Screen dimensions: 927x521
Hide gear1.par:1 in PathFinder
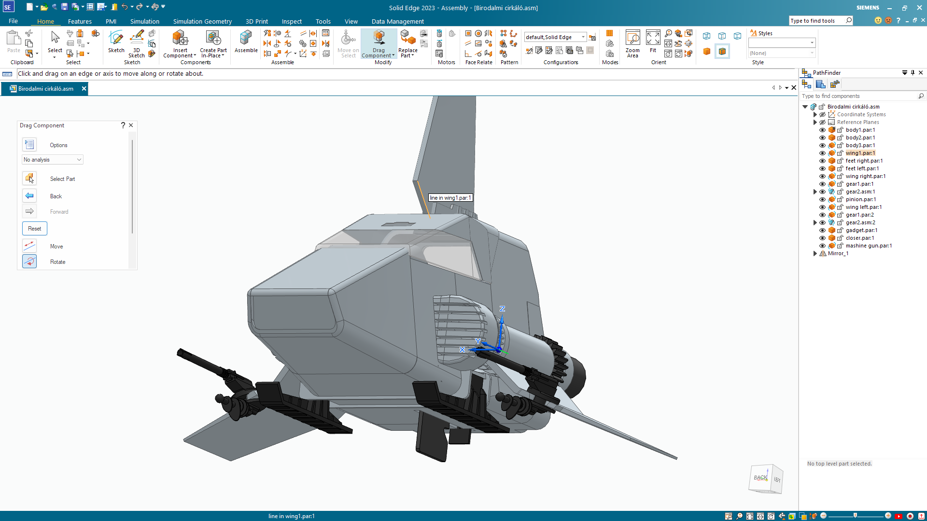[x=822, y=184]
